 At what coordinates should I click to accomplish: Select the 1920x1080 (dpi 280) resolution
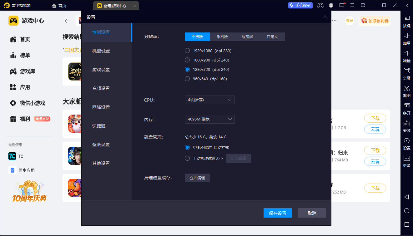187,51
